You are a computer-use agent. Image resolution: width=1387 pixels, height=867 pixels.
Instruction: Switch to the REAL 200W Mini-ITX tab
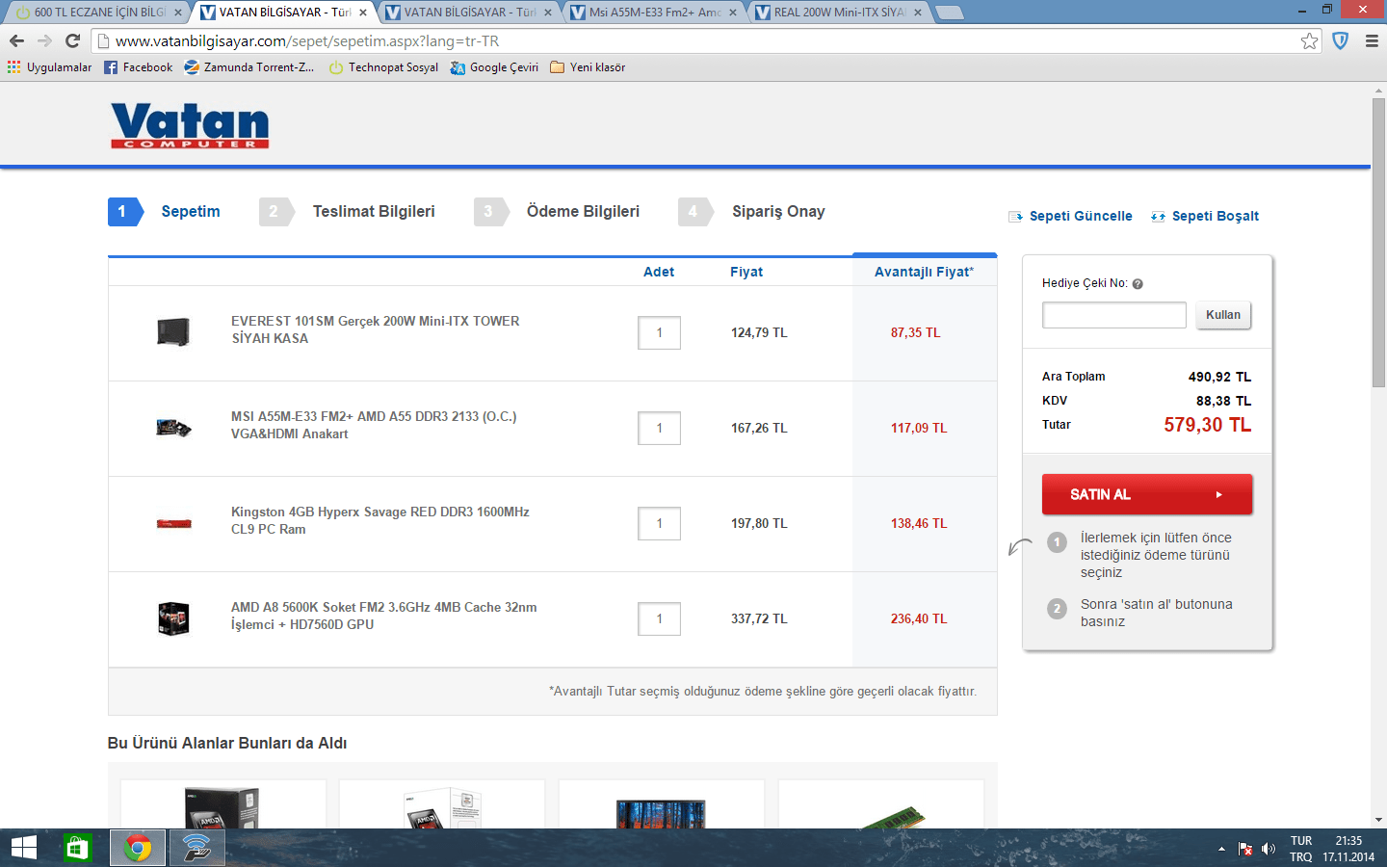[840, 13]
